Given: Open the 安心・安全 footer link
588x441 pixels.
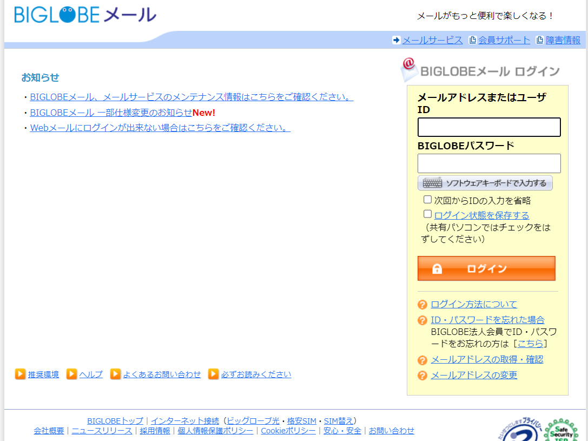Looking at the screenshot, I should point(342,431).
